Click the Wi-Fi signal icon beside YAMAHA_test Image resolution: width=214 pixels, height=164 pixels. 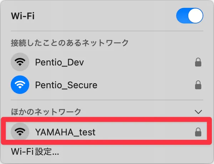(20, 132)
